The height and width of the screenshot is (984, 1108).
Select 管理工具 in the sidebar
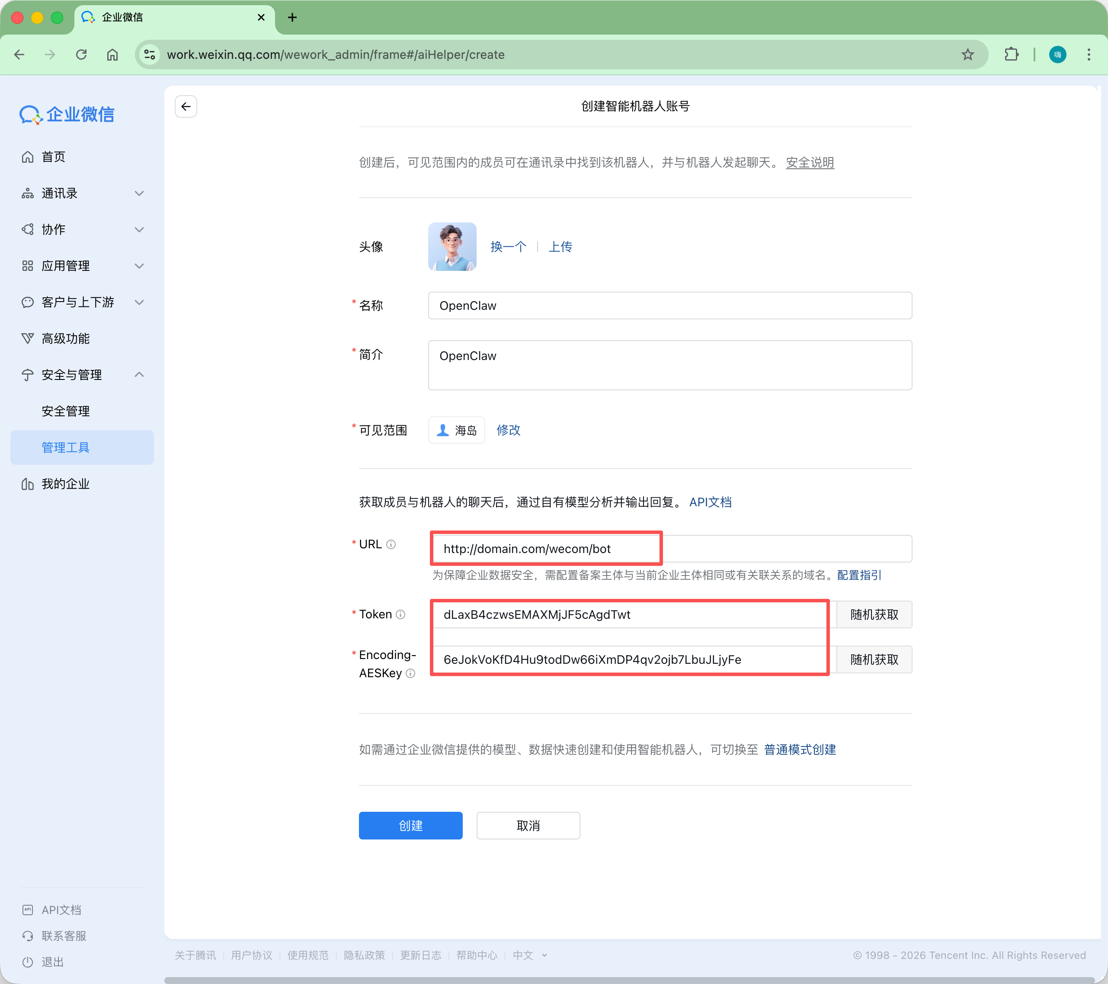coord(66,447)
